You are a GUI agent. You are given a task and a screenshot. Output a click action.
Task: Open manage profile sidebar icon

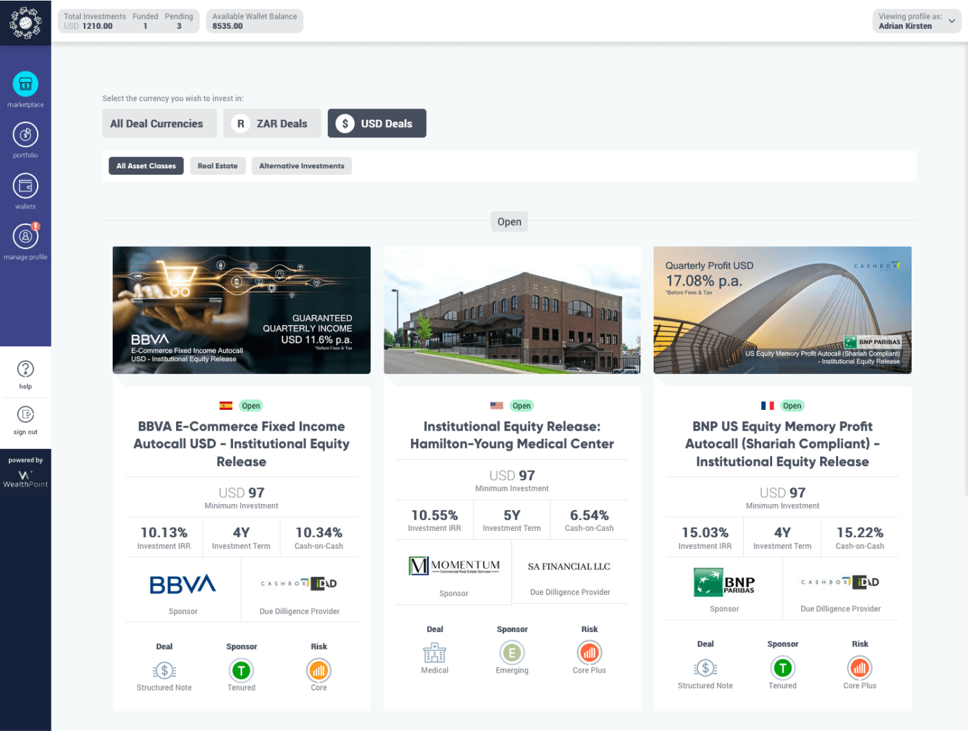25,237
